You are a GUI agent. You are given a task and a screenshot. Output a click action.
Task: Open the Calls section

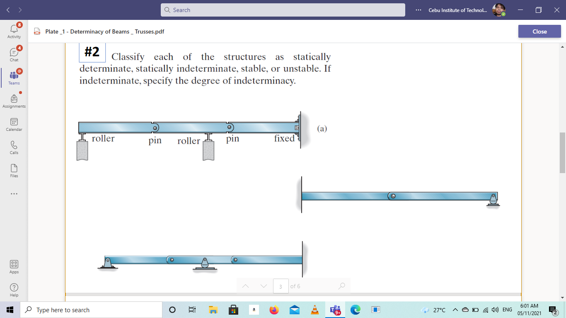(x=14, y=147)
